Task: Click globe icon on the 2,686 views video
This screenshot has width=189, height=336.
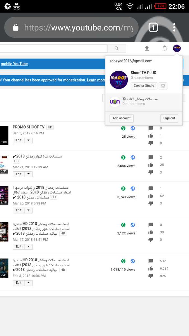Action: tap(133, 157)
